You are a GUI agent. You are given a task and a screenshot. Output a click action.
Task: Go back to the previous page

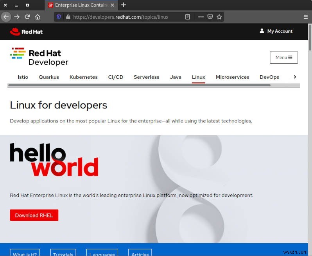[x=6, y=17]
